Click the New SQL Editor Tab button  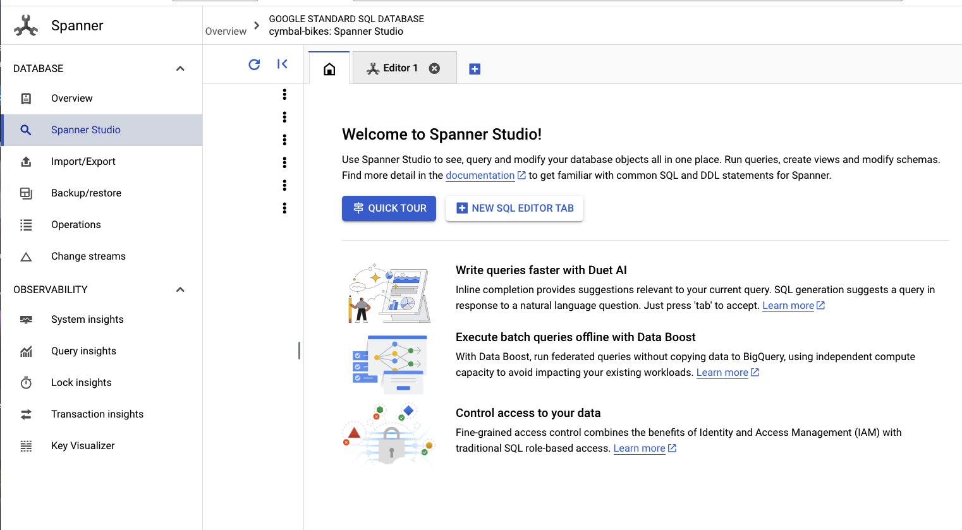pos(514,208)
